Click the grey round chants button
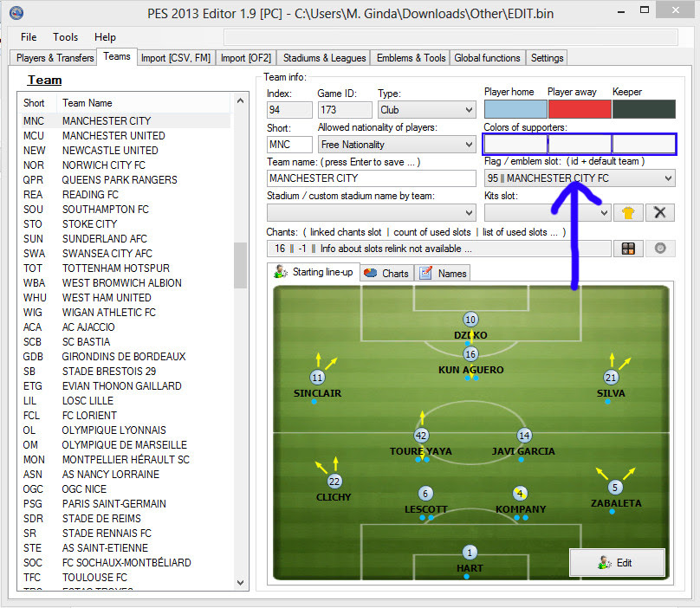This screenshot has width=700, height=608. (660, 249)
